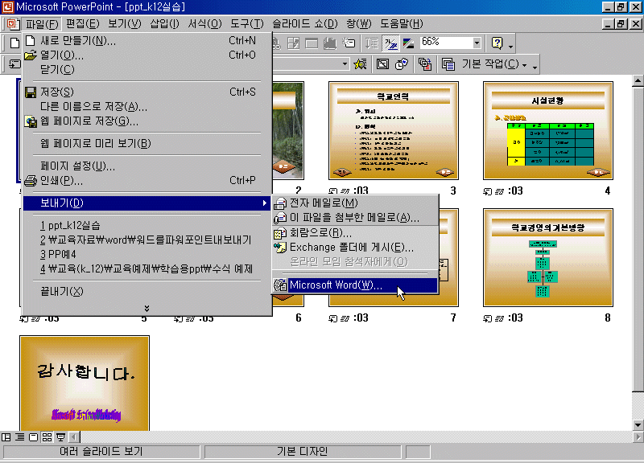Click transition effect icon below slide 8

click(x=488, y=318)
